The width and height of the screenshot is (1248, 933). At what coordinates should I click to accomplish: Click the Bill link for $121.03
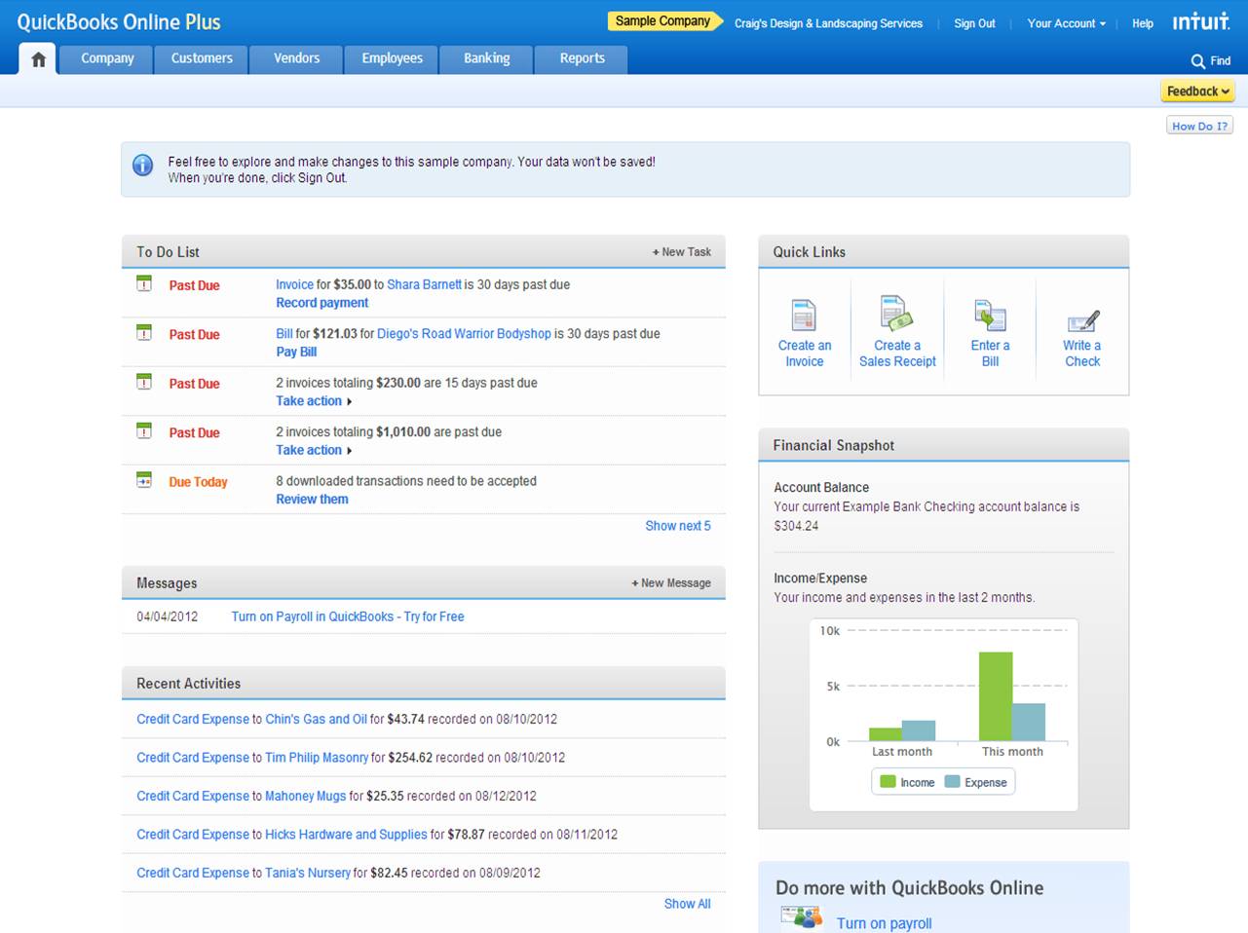tap(284, 333)
